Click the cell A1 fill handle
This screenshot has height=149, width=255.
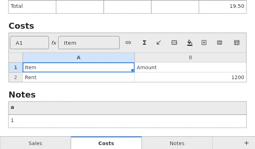[132, 70]
